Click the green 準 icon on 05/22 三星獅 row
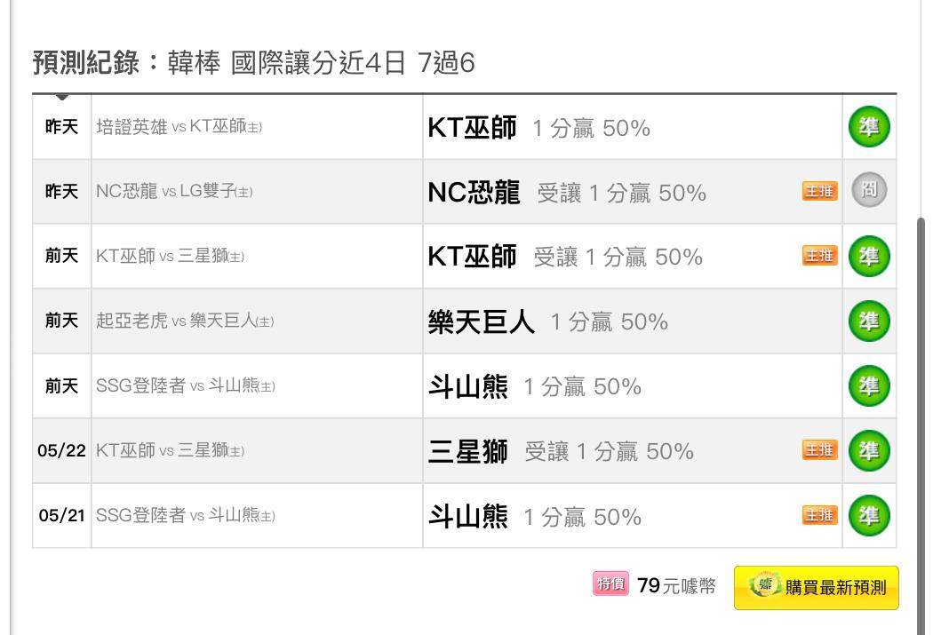This screenshot has height=635, width=933. [x=869, y=450]
